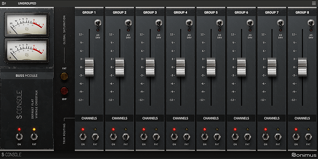The image size is (318, 159).
Task: Toggle Group 7 AS DRV switch
Action: click(280, 23)
